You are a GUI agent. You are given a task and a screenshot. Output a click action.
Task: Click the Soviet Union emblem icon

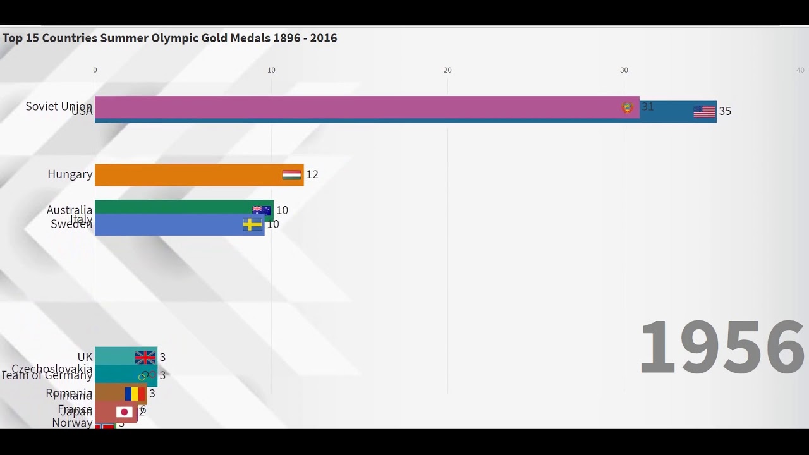[627, 107]
